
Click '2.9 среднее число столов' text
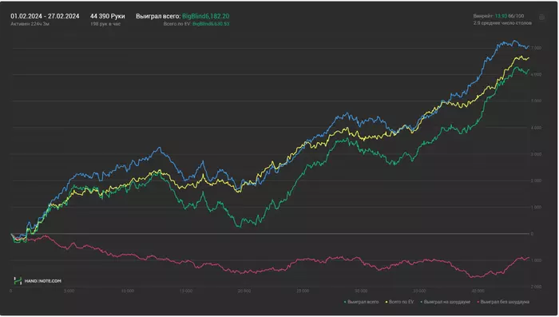click(502, 23)
